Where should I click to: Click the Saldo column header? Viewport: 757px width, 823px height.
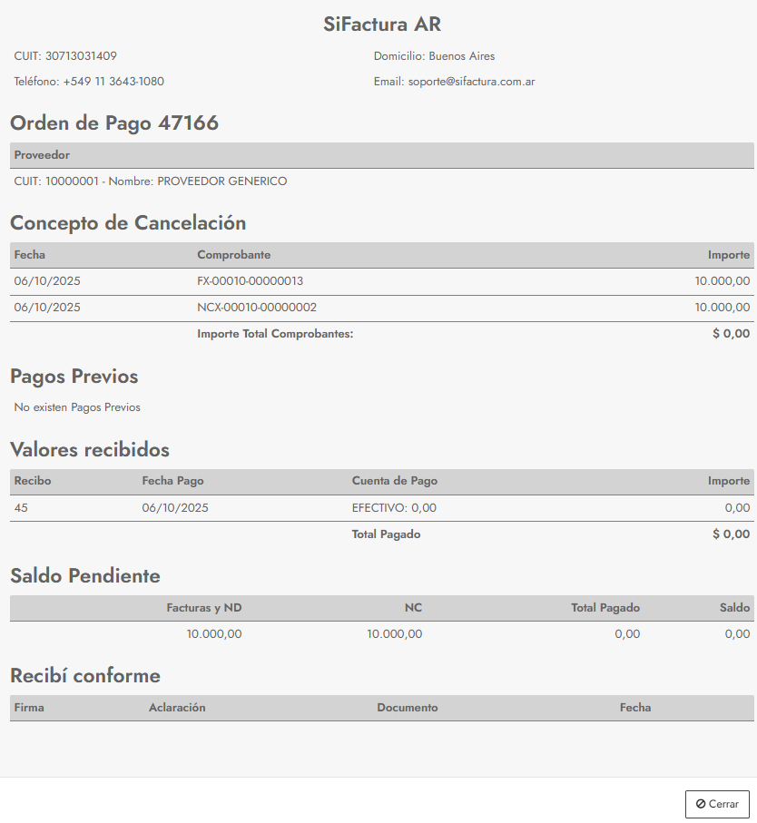[733, 608]
